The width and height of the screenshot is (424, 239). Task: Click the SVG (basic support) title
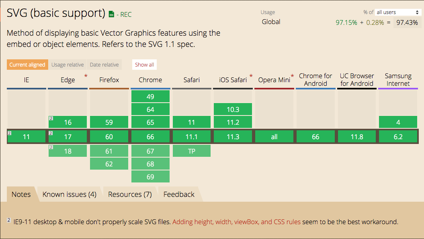56,13
